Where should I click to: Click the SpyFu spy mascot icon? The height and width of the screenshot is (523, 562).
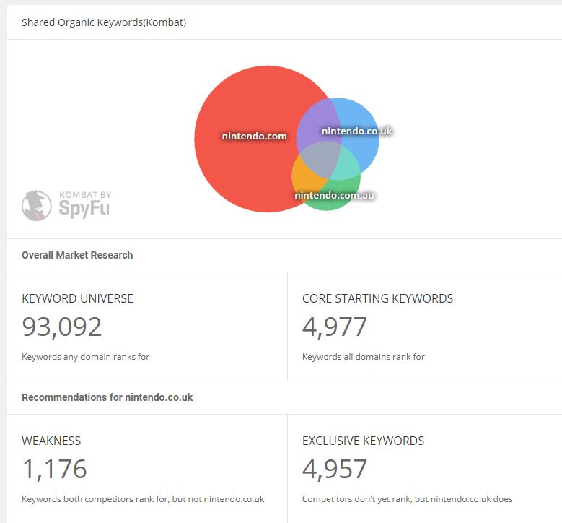(36, 205)
